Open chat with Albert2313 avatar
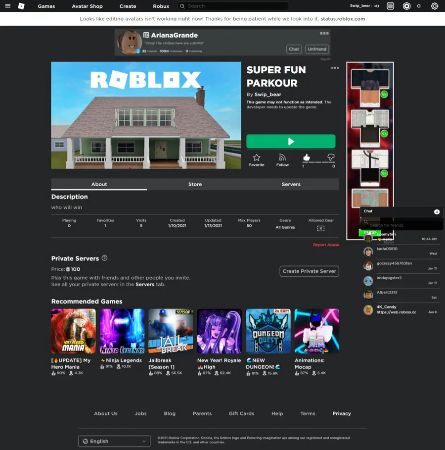 (368, 295)
